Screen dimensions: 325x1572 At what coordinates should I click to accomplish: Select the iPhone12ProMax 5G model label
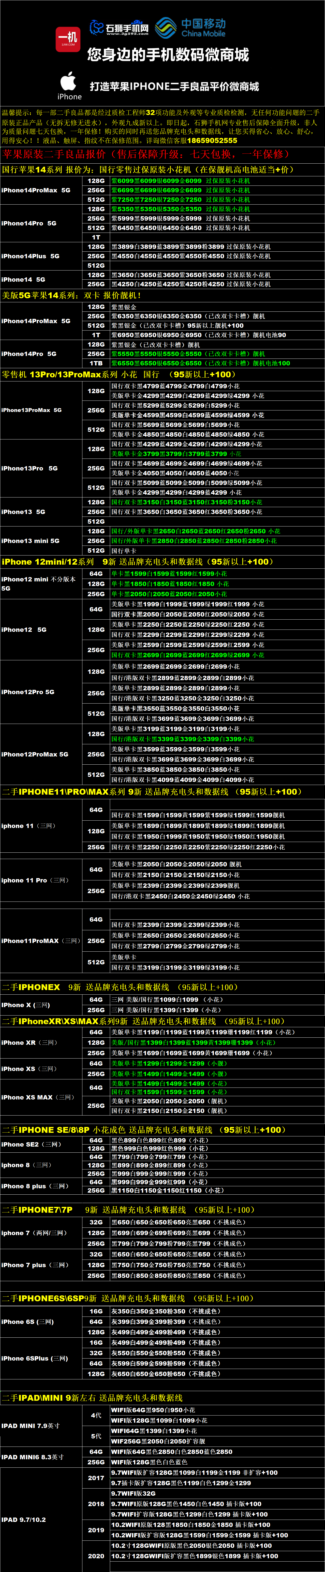35,754
